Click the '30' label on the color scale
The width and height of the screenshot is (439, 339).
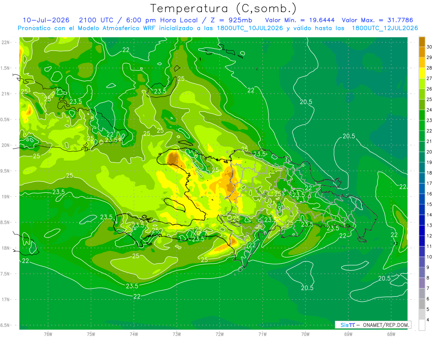[x=429, y=47]
